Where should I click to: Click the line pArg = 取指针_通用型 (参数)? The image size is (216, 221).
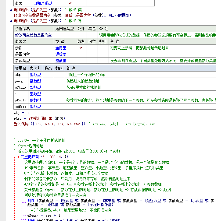tap(39, 118)
